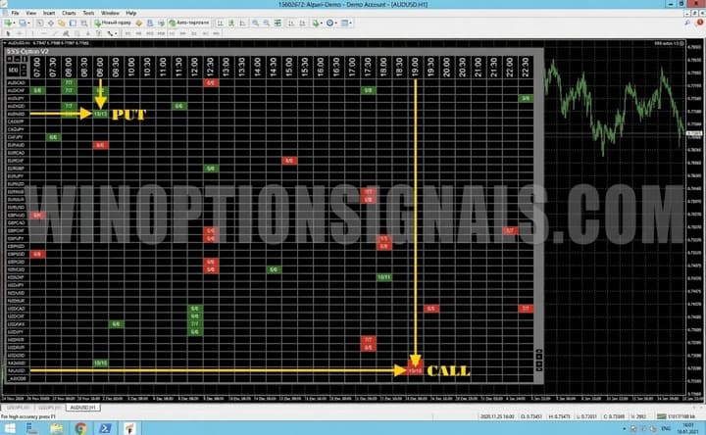This screenshot has height=435, width=706.
Task: Switch to line chart display
Action: click(243, 23)
